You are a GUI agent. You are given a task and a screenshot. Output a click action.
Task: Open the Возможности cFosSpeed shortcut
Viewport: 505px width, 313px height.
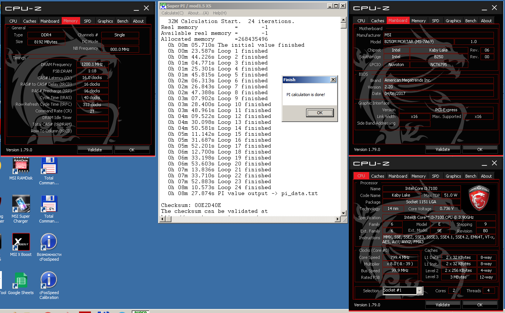coord(49,247)
